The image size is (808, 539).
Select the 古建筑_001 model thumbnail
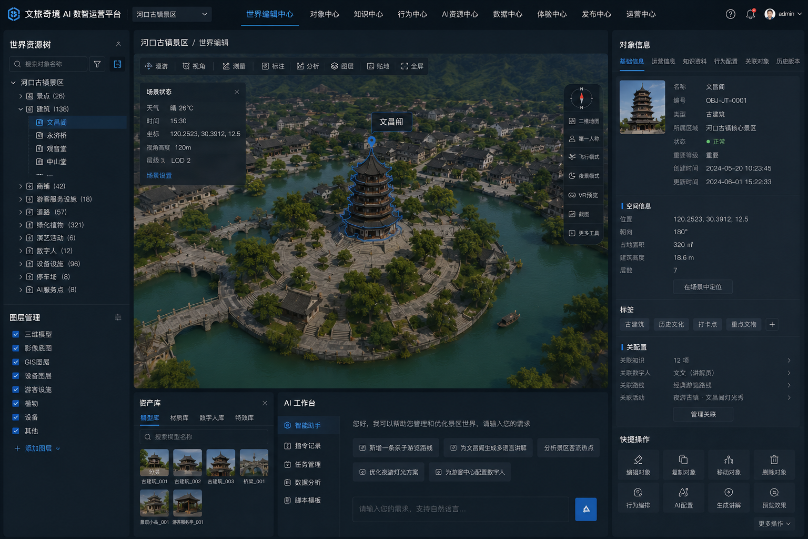click(154, 463)
